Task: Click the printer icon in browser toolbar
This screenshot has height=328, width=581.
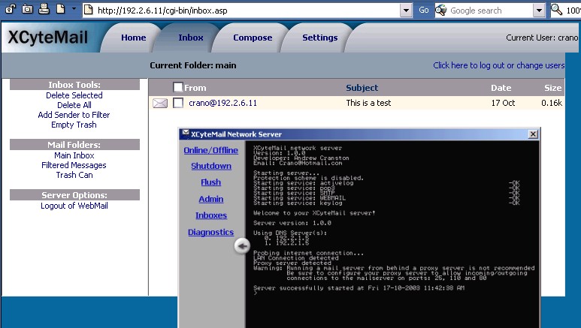Action: tap(44, 10)
